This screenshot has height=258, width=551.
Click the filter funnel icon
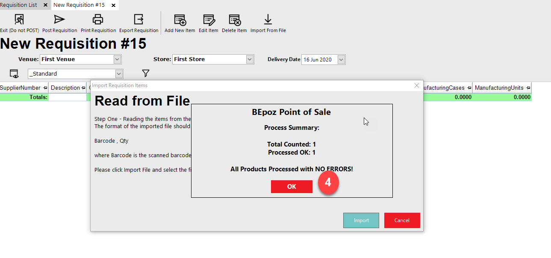tap(146, 73)
